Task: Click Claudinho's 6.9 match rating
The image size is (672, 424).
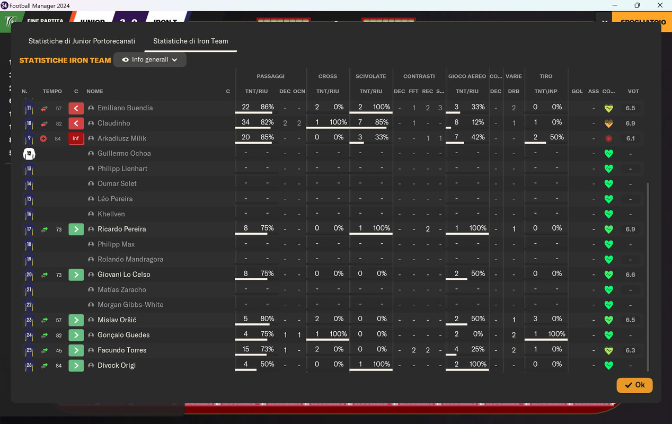Action: pyautogui.click(x=630, y=123)
